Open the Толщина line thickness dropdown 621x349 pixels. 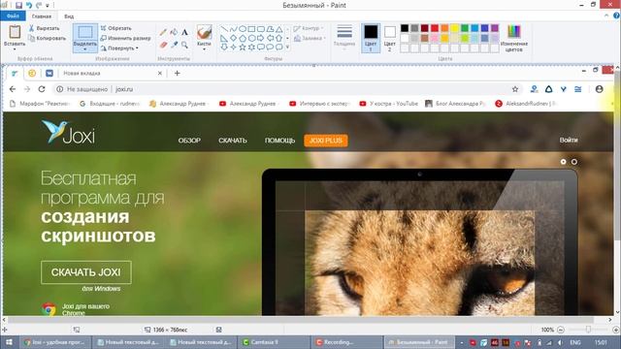(x=344, y=38)
